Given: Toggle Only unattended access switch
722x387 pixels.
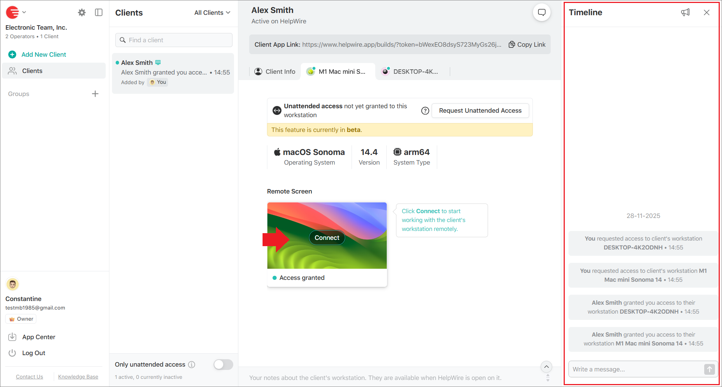Looking at the screenshot, I should 223,364.
